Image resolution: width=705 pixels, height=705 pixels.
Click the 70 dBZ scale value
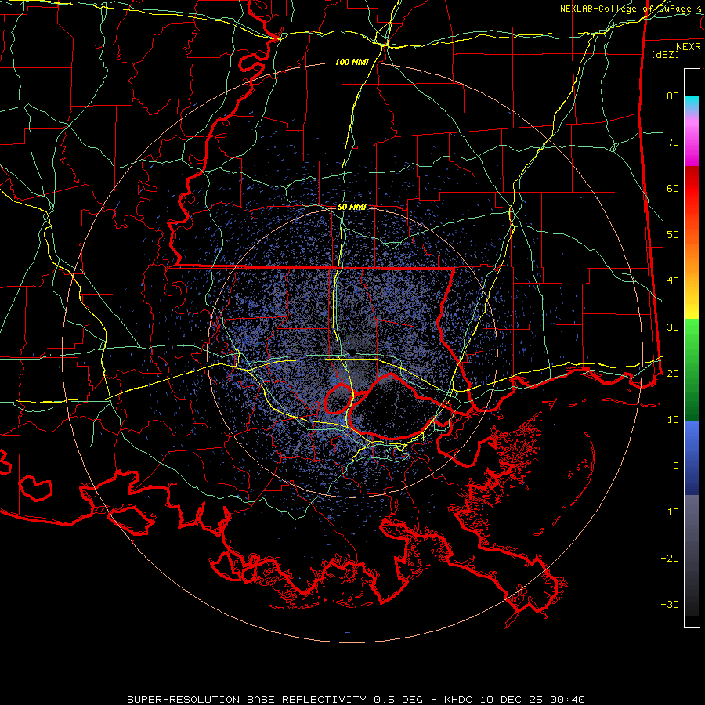coord(673,142)
